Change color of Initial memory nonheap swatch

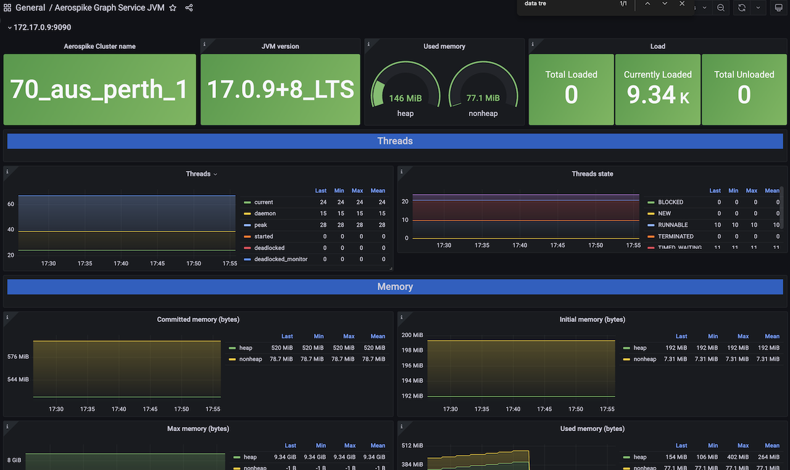pyautogui.click(x=627, y=359)
